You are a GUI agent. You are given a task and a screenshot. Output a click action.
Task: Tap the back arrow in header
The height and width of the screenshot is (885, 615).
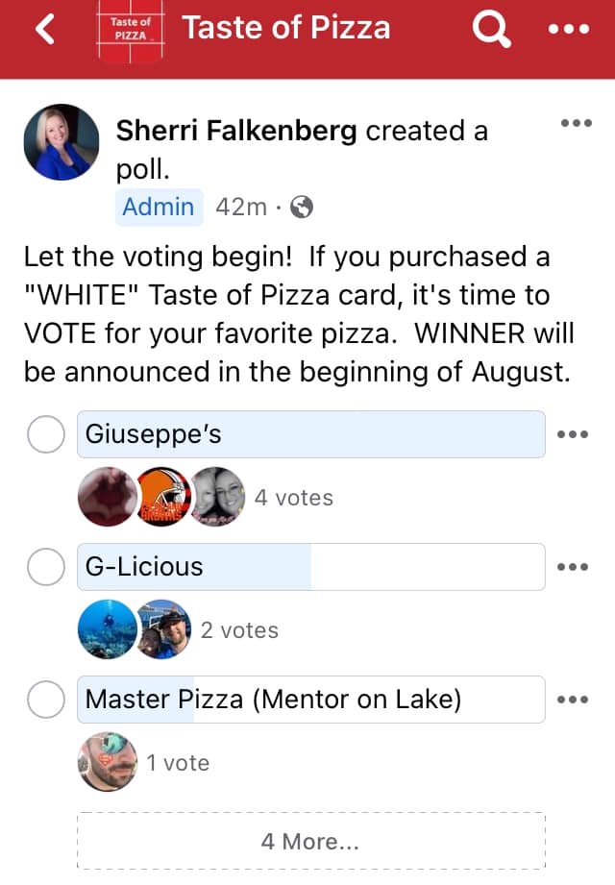[x=45, y=29]
